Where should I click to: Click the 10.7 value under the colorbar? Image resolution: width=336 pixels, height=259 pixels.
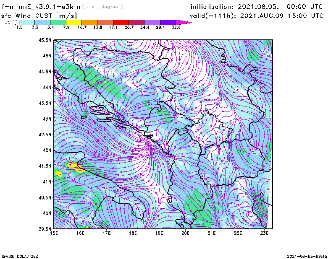click(82, 27)
